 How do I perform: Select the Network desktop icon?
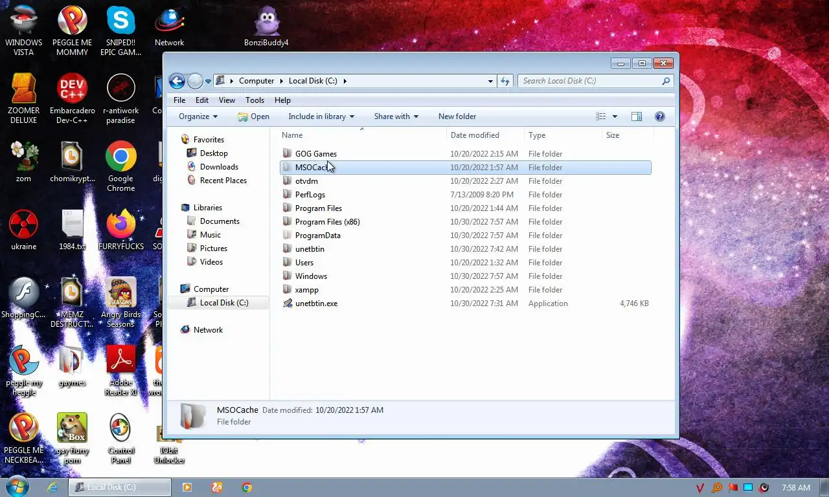point(169,27)
